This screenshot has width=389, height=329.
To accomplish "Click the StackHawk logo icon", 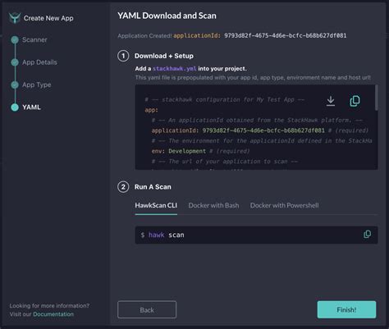I will [15, 18].
